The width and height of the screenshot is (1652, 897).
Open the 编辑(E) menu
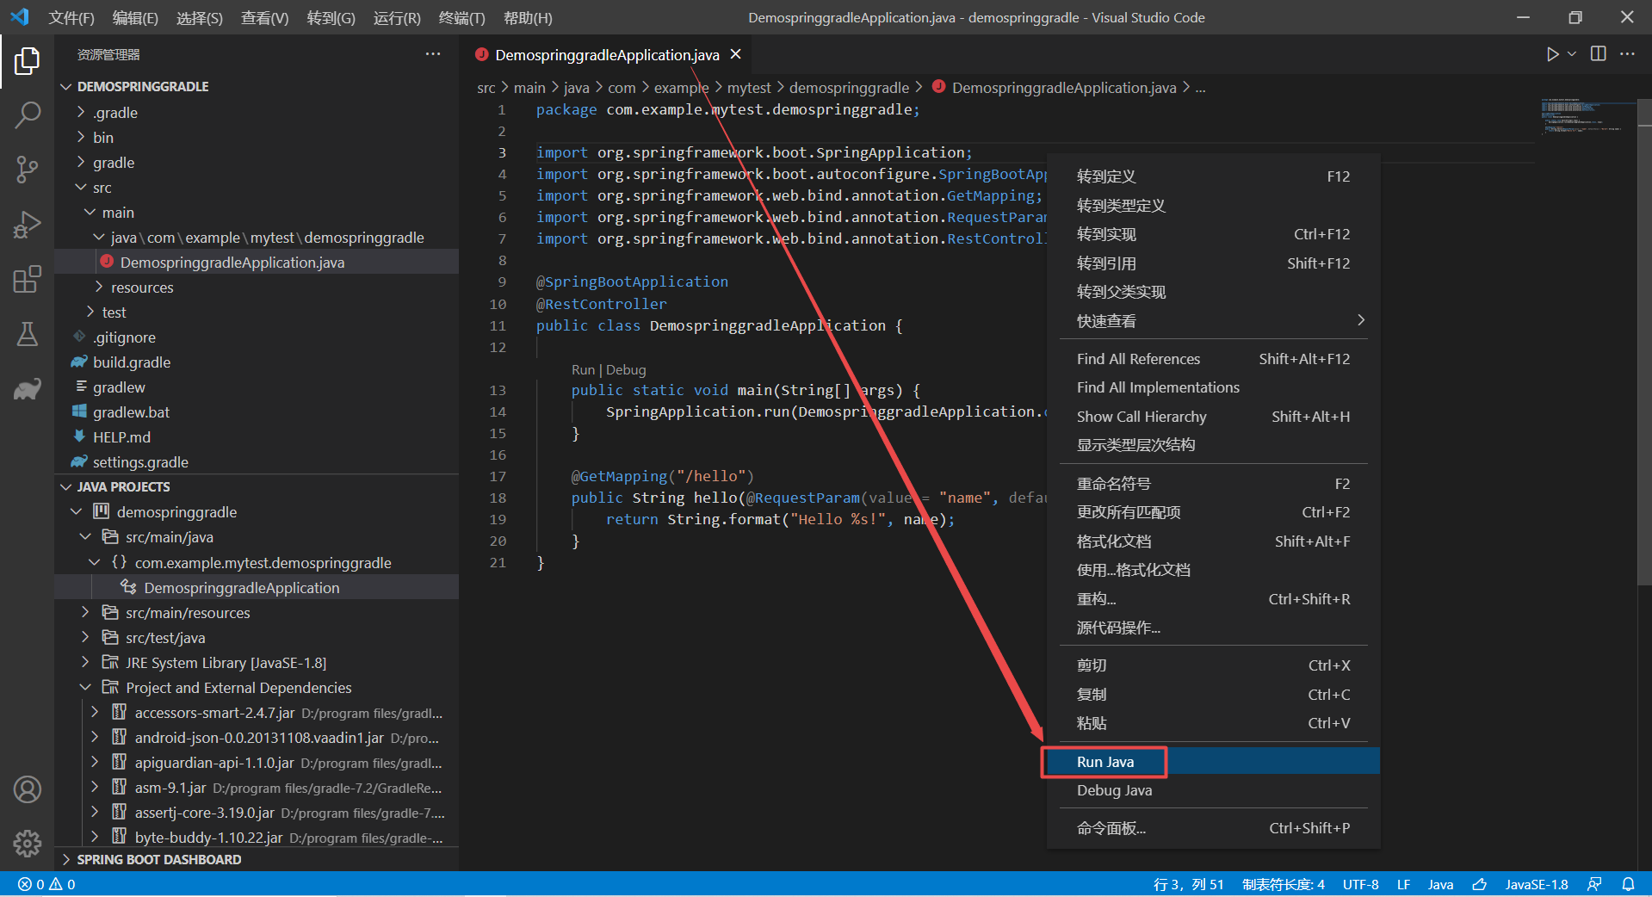pyautogui.click(x=135, y=18)
